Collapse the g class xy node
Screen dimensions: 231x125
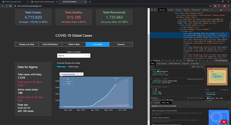click(181, 31)
